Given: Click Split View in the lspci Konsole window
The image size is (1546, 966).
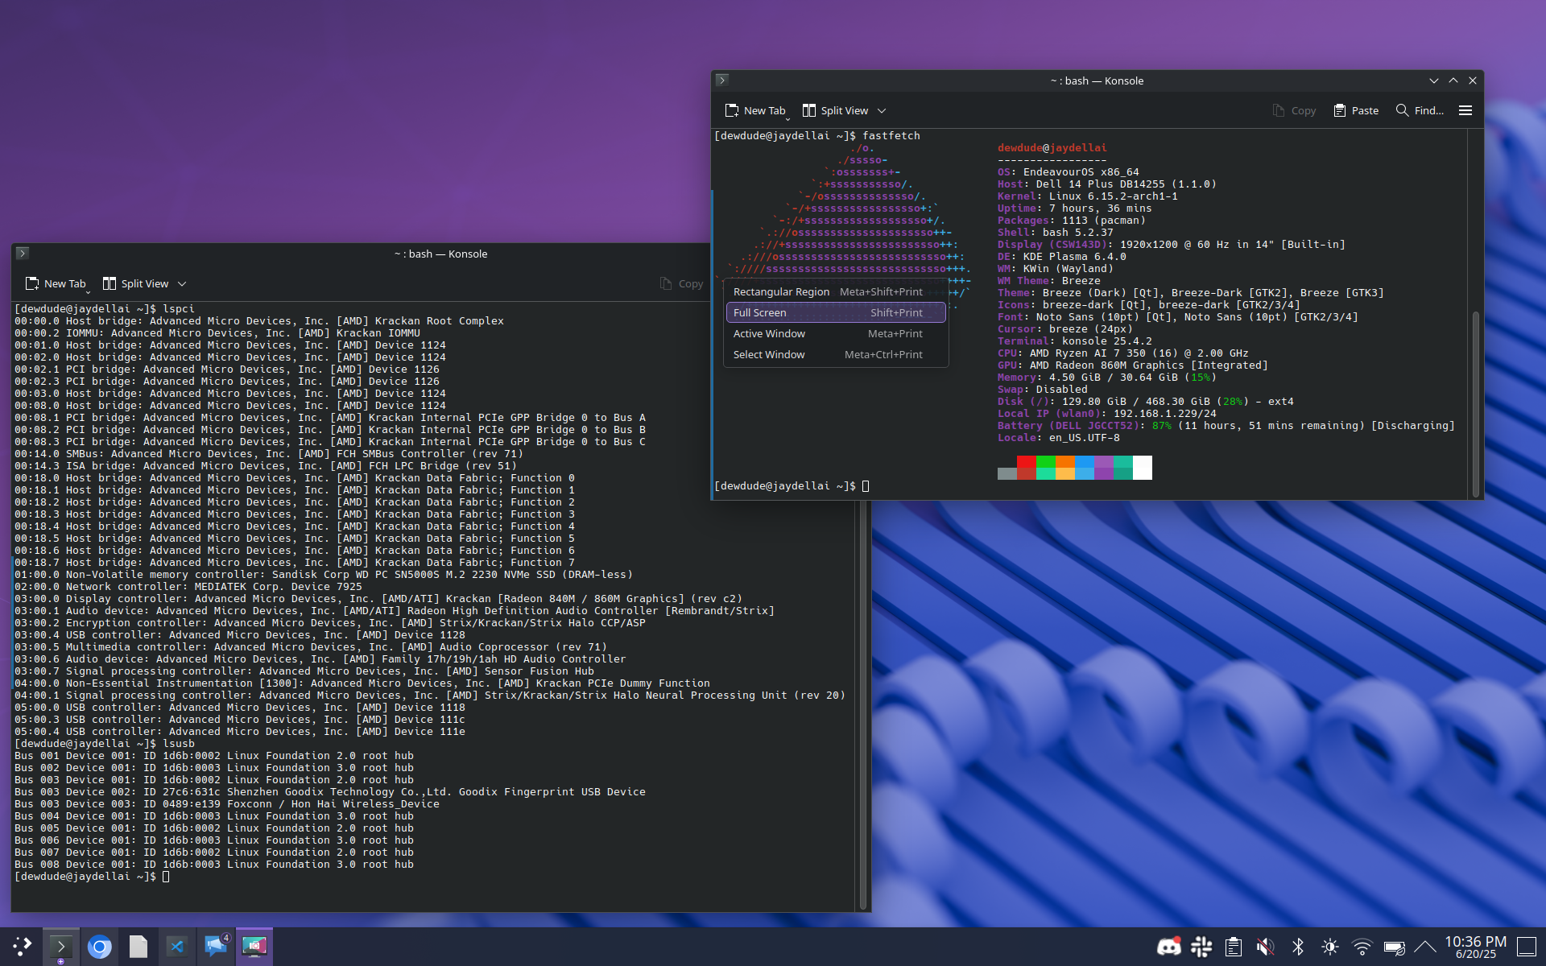Looking at the screenshot, I should (136, 283).
